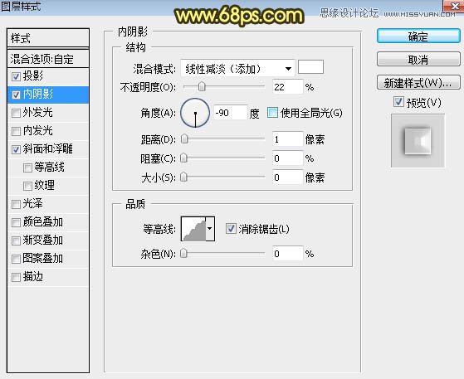Toggle the 投影 drop shadow checkbox
The height and width of the screenshot is (379, 464).
tap(16, 76)
